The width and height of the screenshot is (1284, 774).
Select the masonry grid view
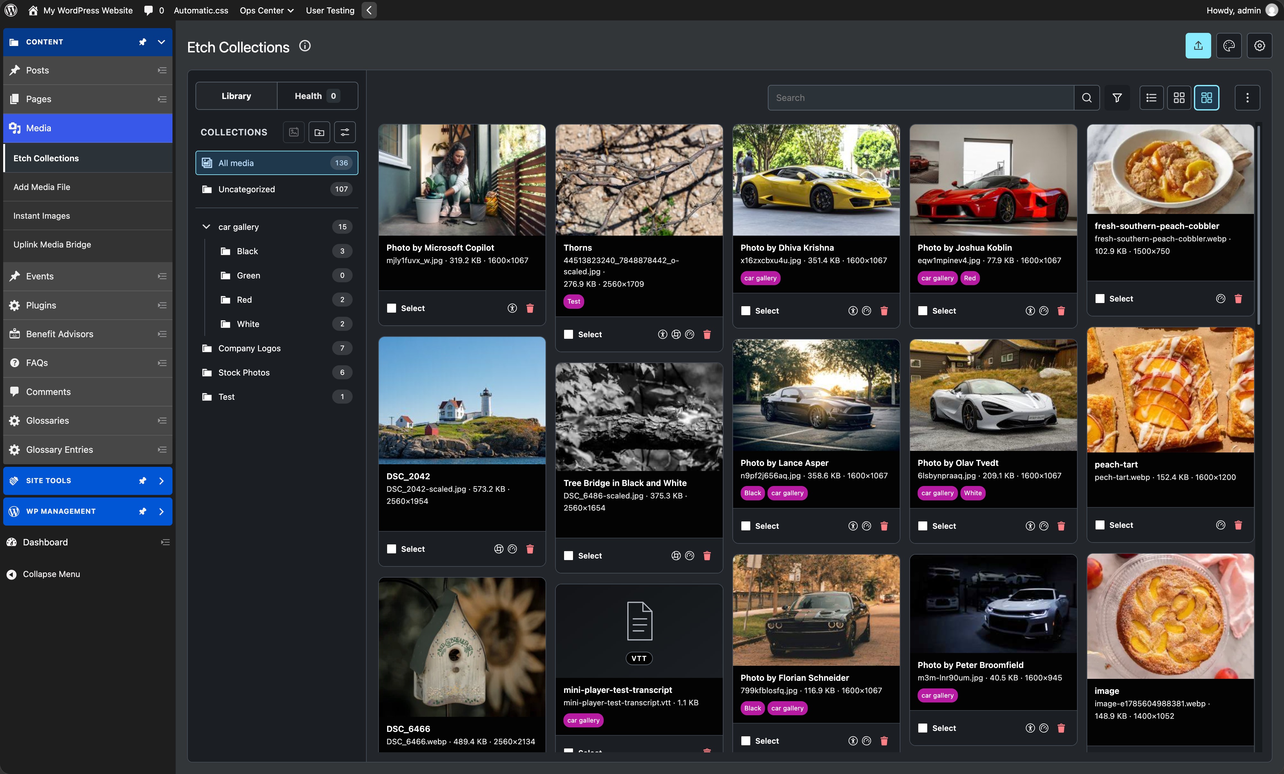coord(1206,97)
